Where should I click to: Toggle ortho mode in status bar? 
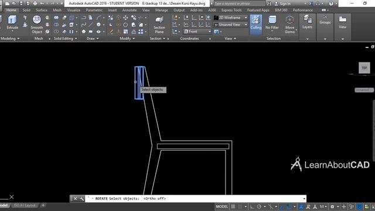coord(252,206)
